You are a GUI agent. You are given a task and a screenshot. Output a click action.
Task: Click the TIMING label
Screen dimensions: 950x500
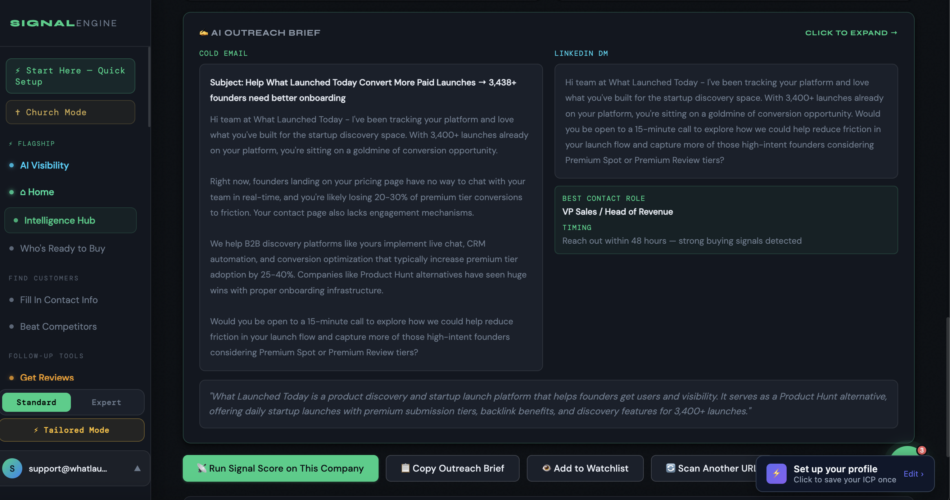tap(577, 228)
